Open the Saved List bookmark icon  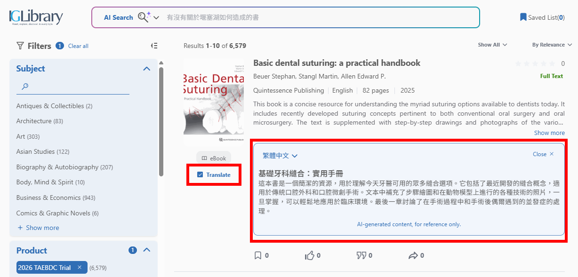click(x=523, y=17)
